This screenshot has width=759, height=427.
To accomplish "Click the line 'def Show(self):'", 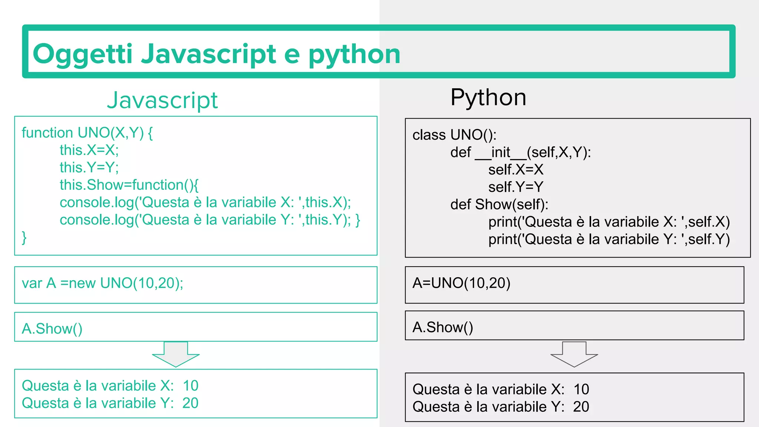I will pos(499,204).
